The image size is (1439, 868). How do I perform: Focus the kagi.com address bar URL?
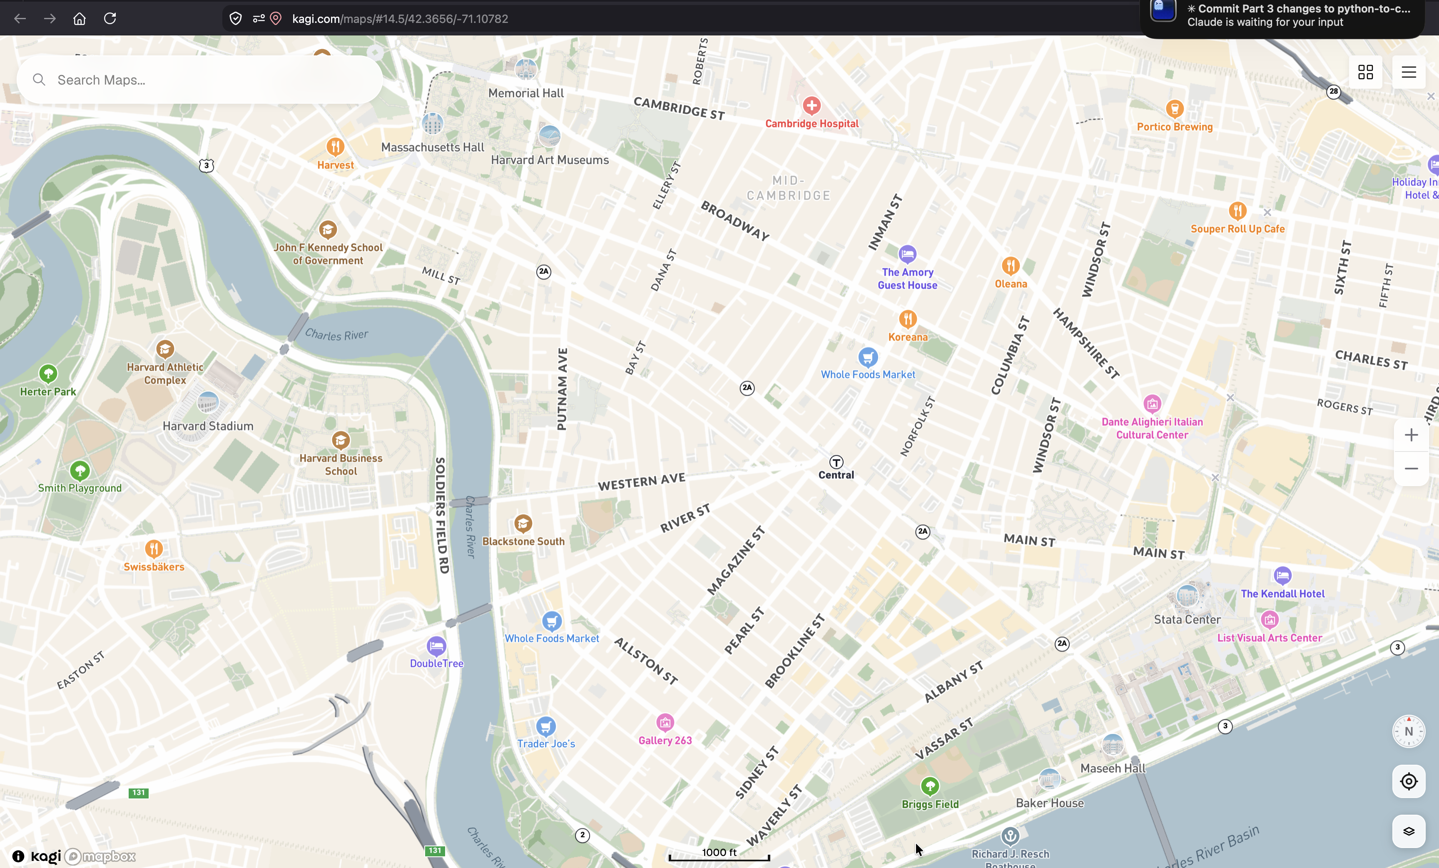click(x=400, y=19)
